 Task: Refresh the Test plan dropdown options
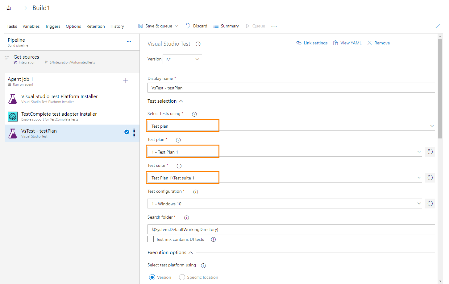click(430, 151)
